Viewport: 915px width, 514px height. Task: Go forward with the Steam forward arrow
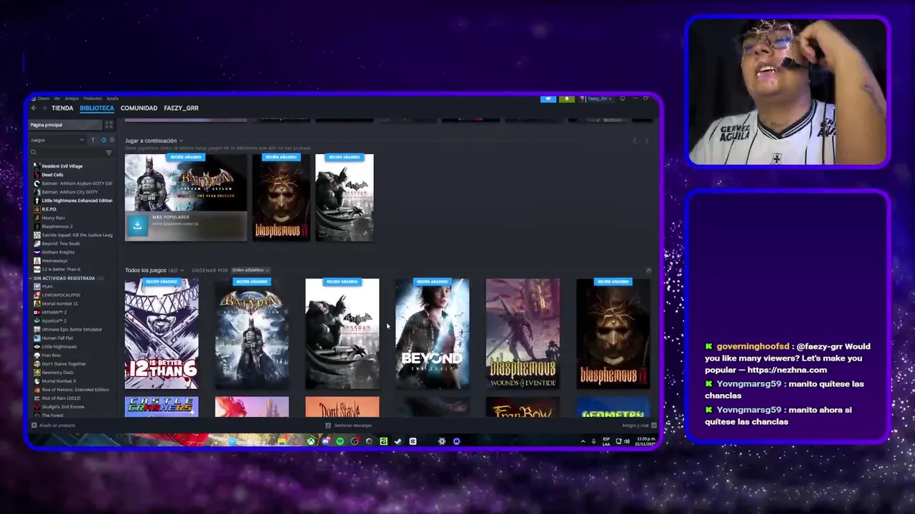(44, 108)
